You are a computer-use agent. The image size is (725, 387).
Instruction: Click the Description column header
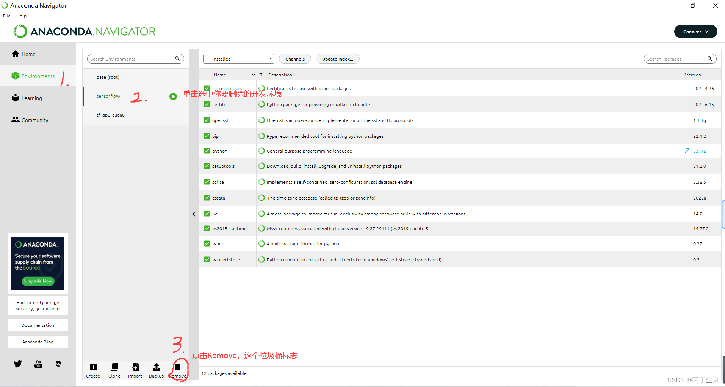coord(280,75)
